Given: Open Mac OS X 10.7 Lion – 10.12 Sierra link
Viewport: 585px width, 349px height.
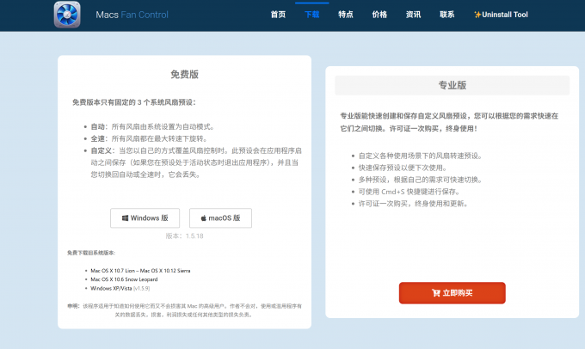Looking at the screenshot, I should tap(140, 271).
